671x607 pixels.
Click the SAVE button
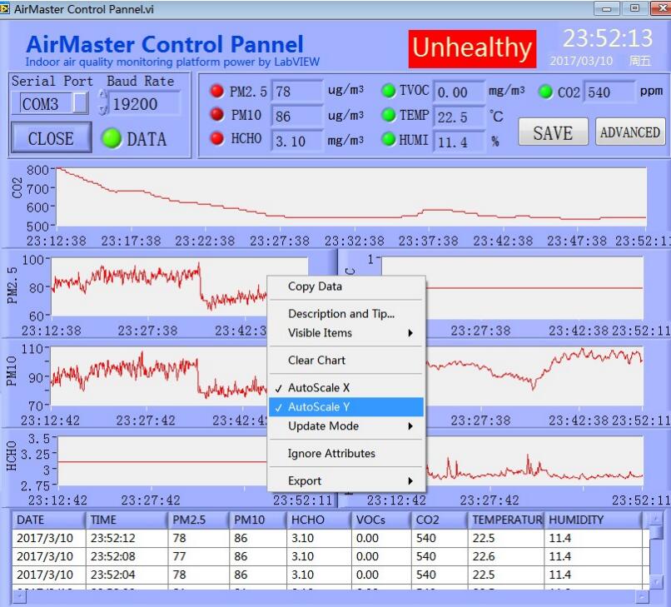(553, 132)
